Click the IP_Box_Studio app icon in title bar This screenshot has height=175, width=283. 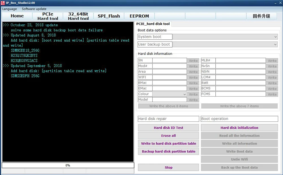3,3
